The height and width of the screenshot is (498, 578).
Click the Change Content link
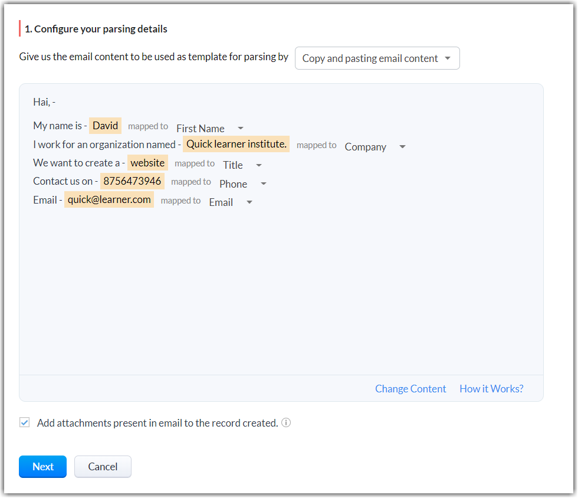click(x=410, y=388)
